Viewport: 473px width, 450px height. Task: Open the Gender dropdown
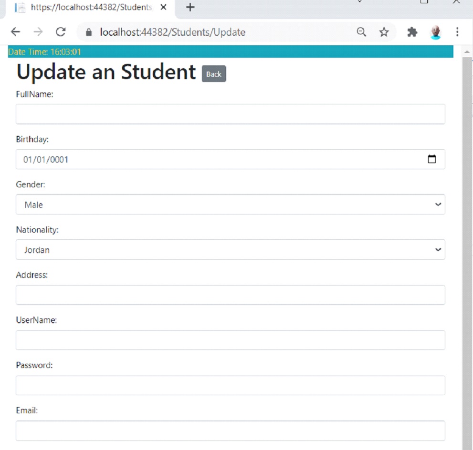[231, 204]
